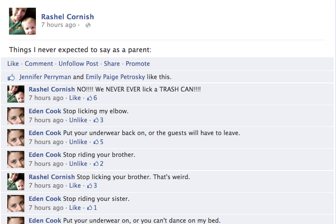Like the post under 'Things I never expected'
Viewport: 336px width, 224px height.
tap(13, 64)
